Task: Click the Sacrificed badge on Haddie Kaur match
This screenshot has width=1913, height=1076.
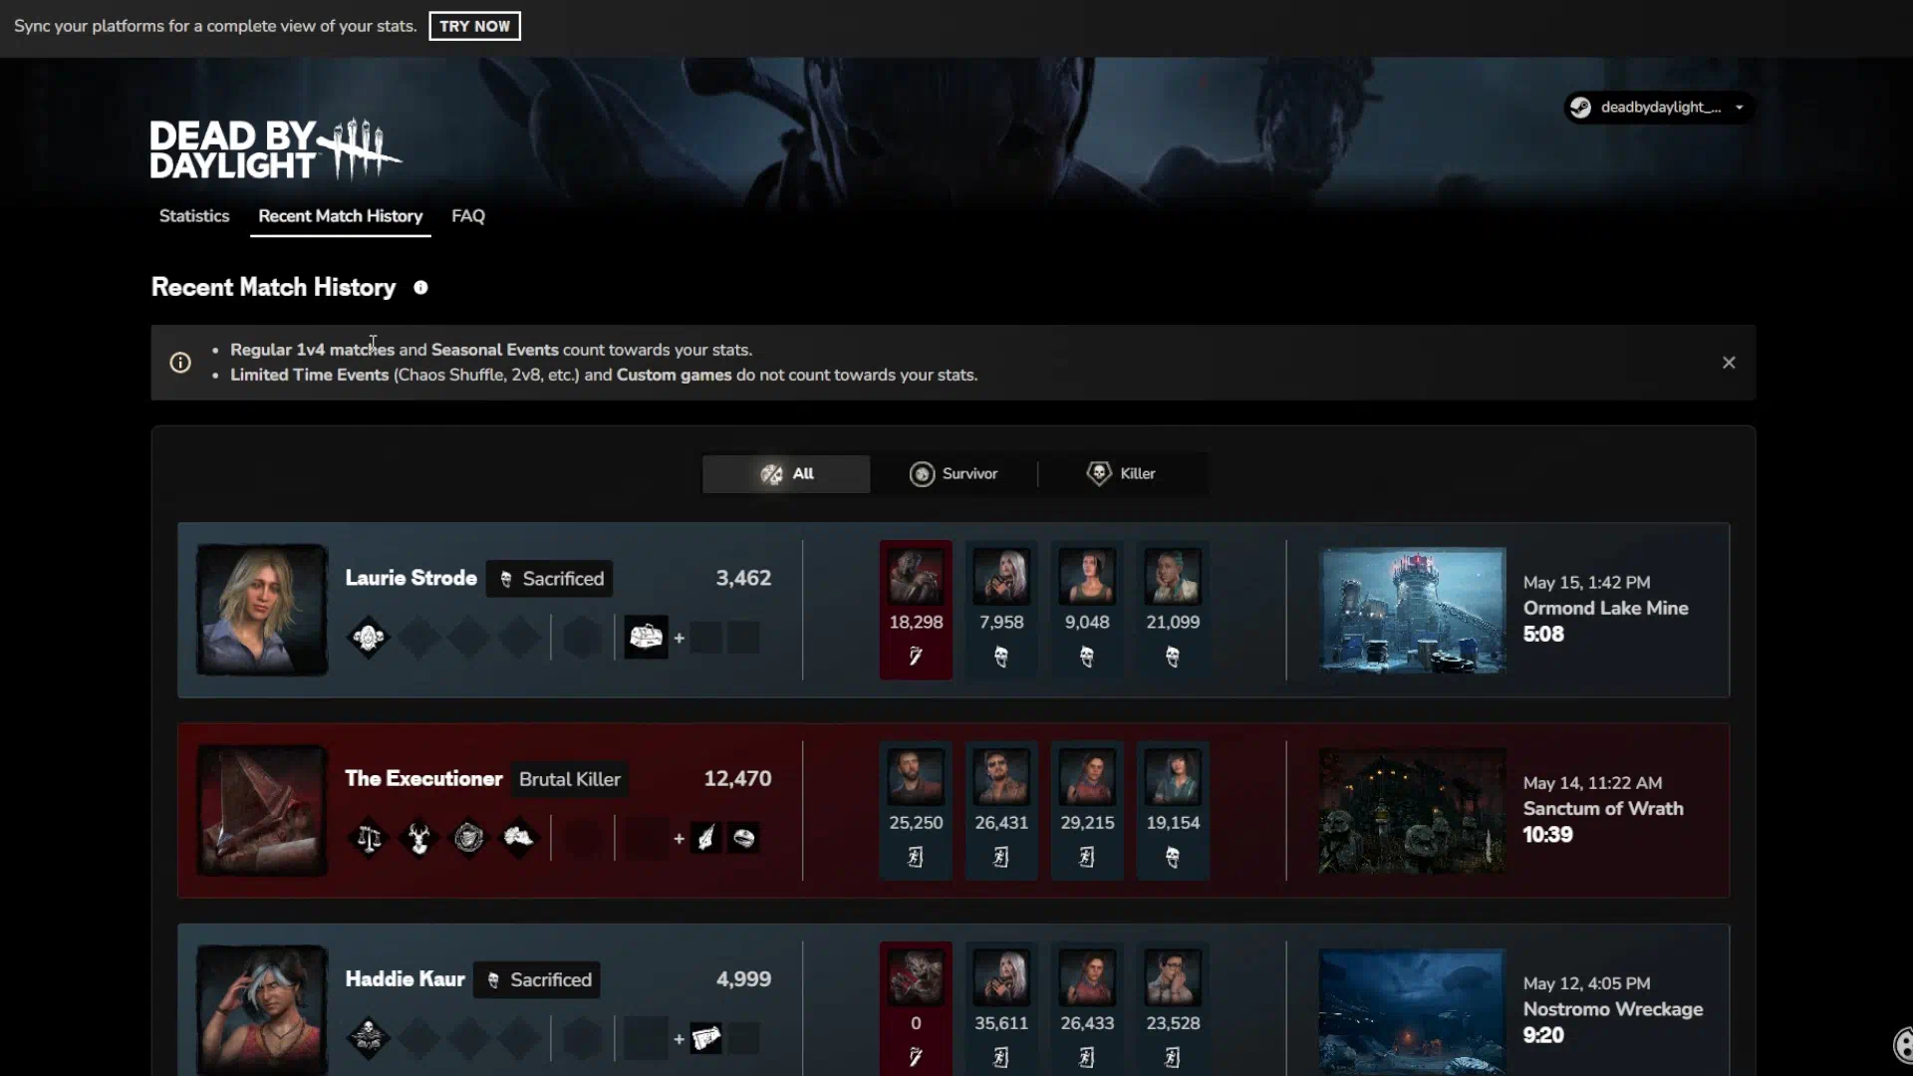Action: [537, 980]
